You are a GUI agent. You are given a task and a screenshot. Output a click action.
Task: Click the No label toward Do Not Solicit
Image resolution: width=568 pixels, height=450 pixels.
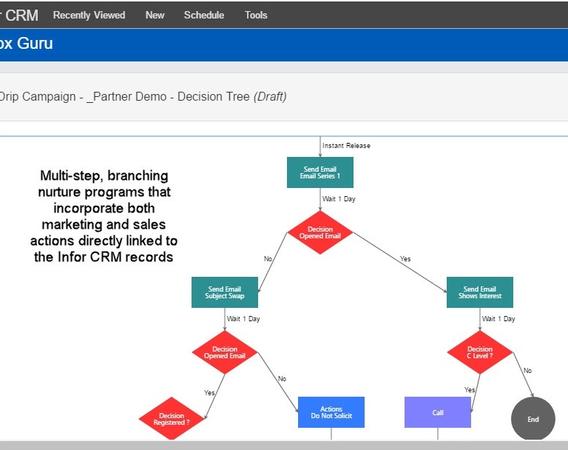(x=282, y=378)
